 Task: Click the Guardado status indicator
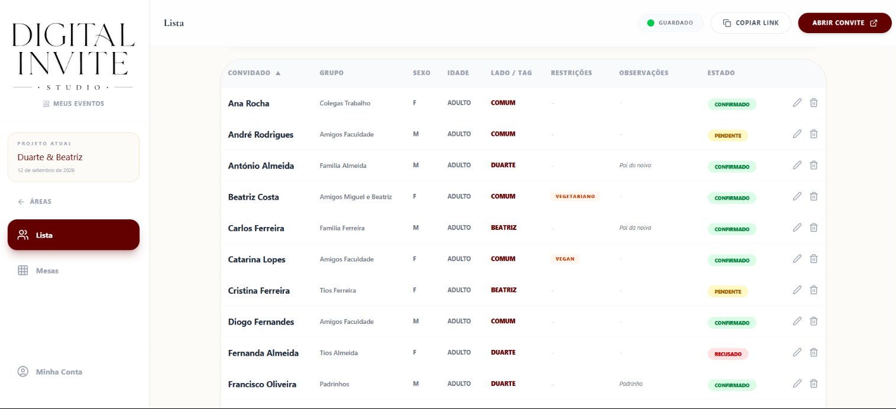(670, 23)
